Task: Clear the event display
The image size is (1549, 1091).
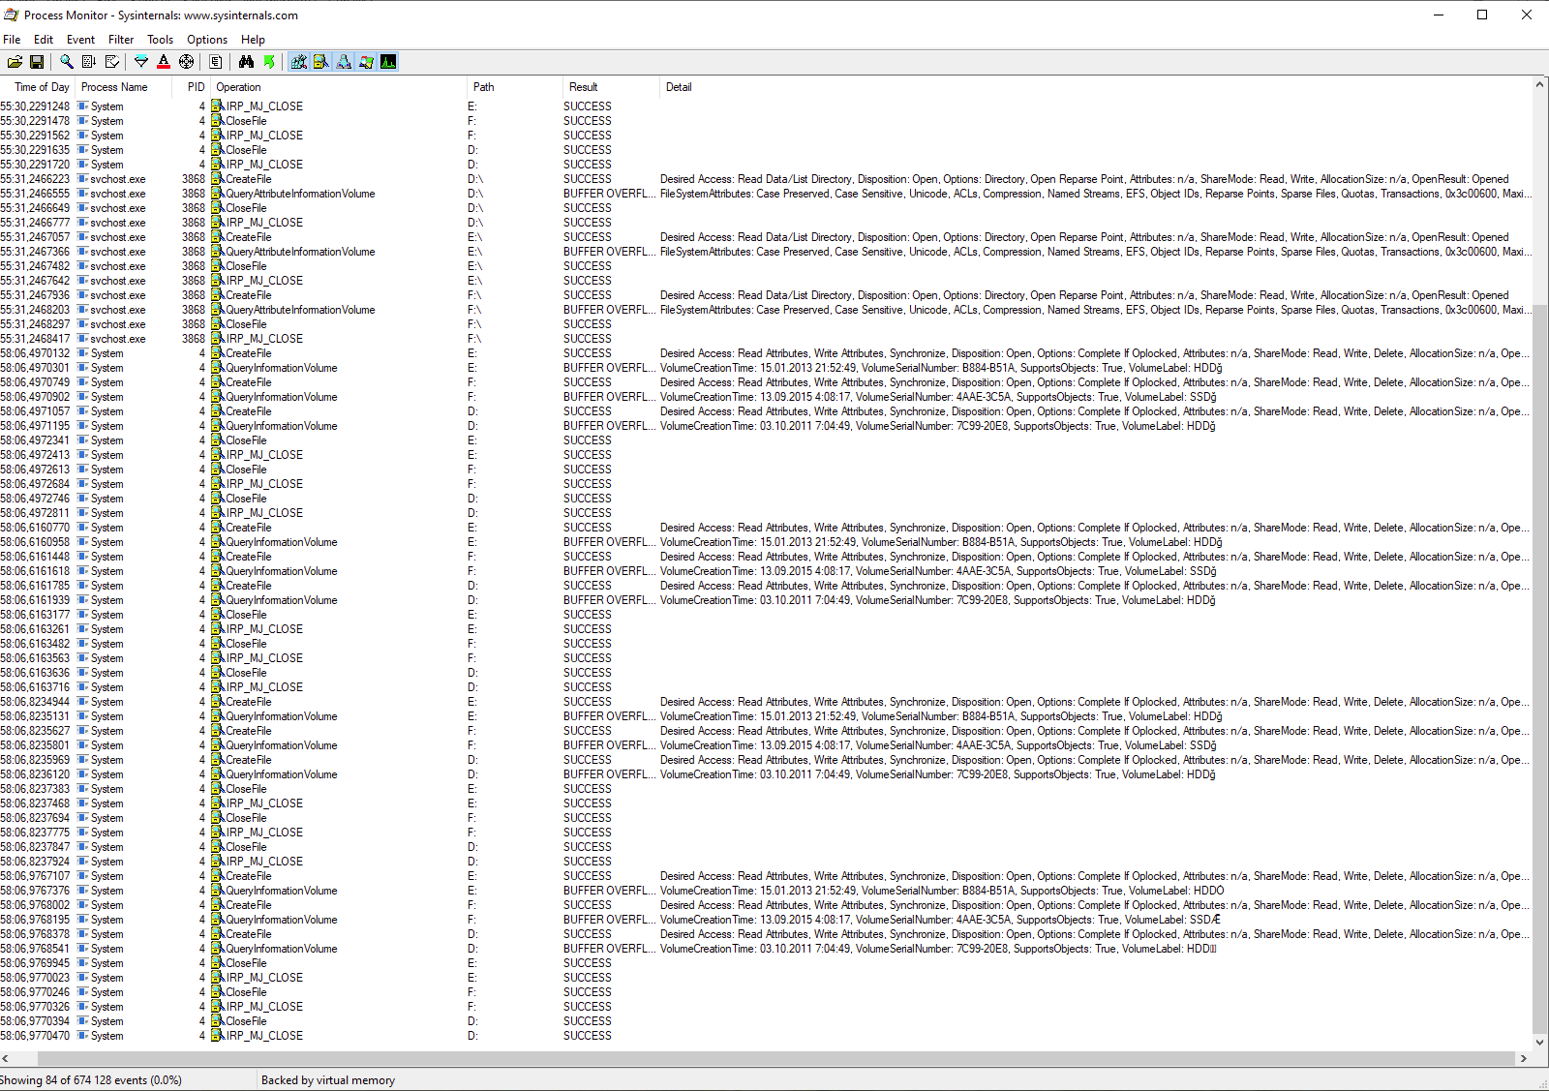Action: coord(113,61)
